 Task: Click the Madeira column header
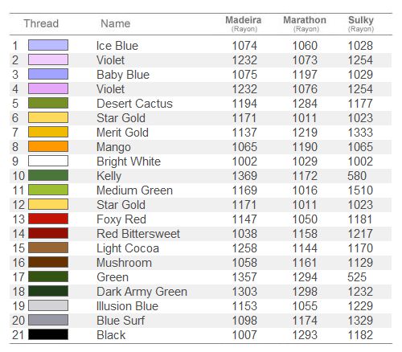[x=244, y=23]
